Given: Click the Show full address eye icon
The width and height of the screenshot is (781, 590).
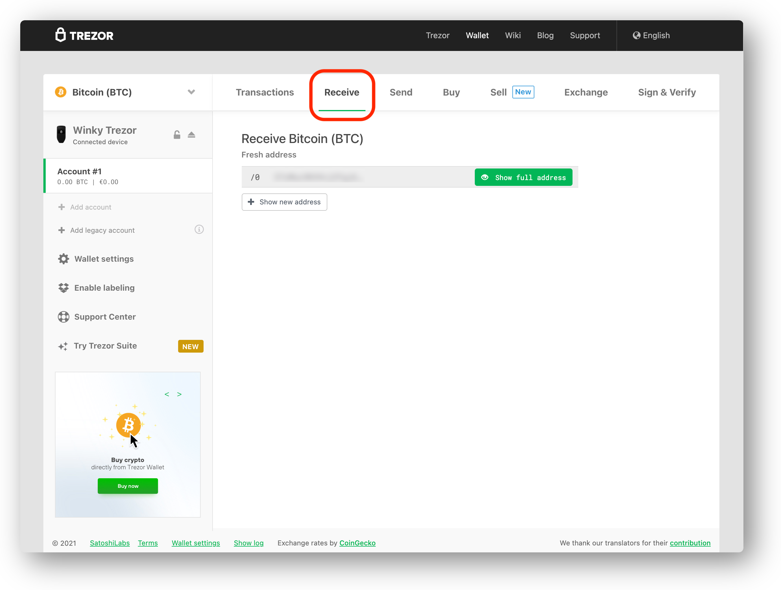Looking at the screenshot, I should click(x=486, y=177).
